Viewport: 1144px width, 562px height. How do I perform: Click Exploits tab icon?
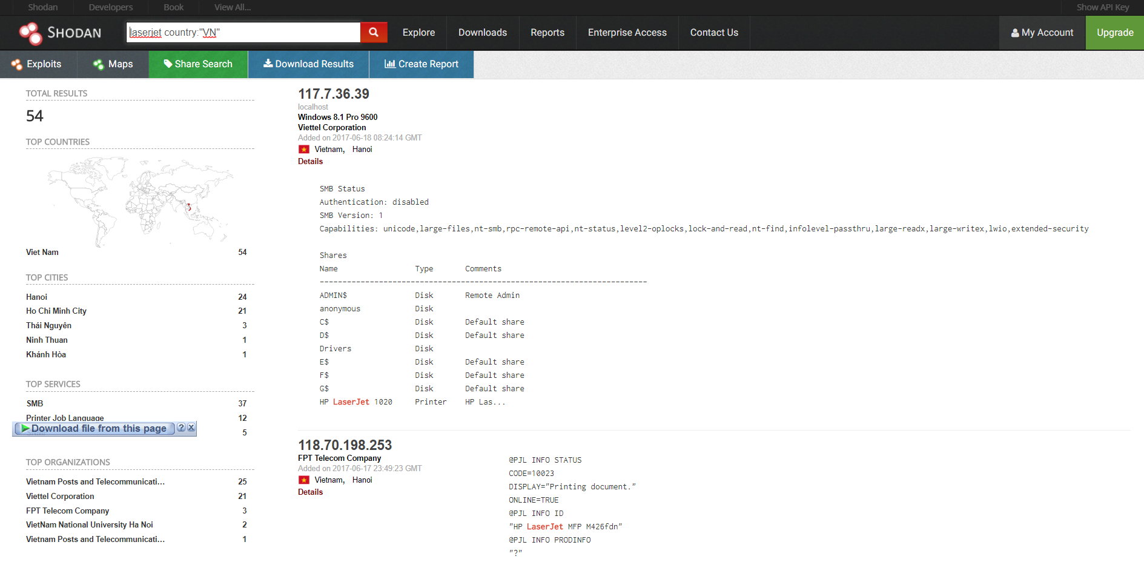pyautogui.click(x=16, y=64)
